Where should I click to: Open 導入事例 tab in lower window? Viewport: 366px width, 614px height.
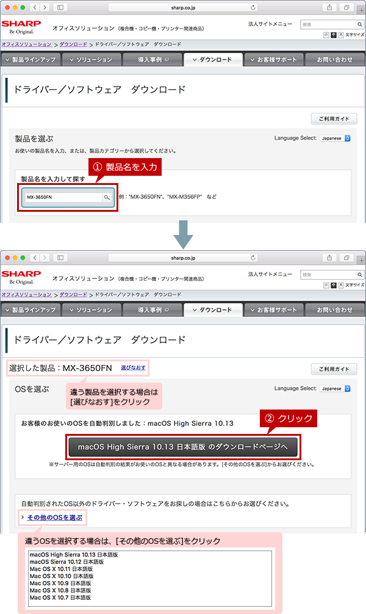click(152, 309)
